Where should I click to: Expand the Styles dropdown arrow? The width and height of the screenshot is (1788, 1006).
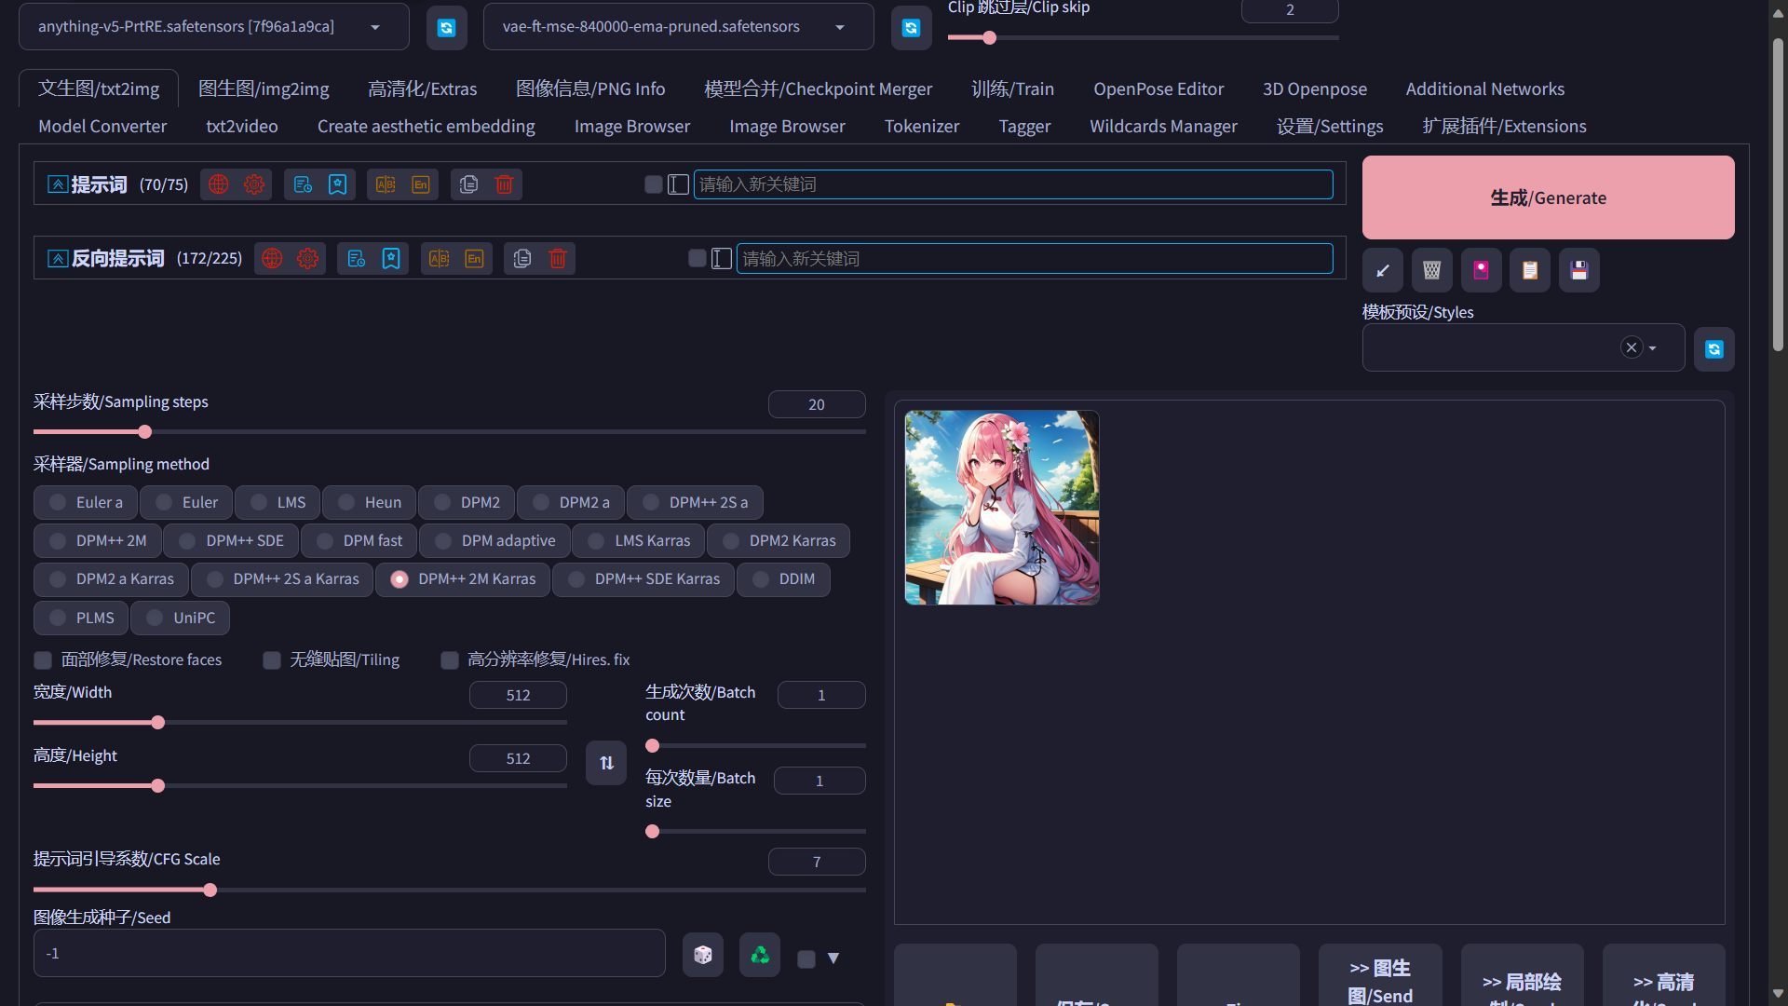click(1653, 348)
